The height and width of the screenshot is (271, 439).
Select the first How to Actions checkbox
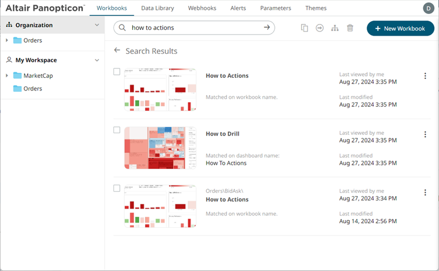117,72
